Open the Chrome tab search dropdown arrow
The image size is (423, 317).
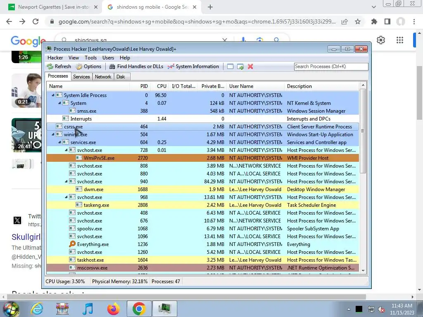pos(373,7)
